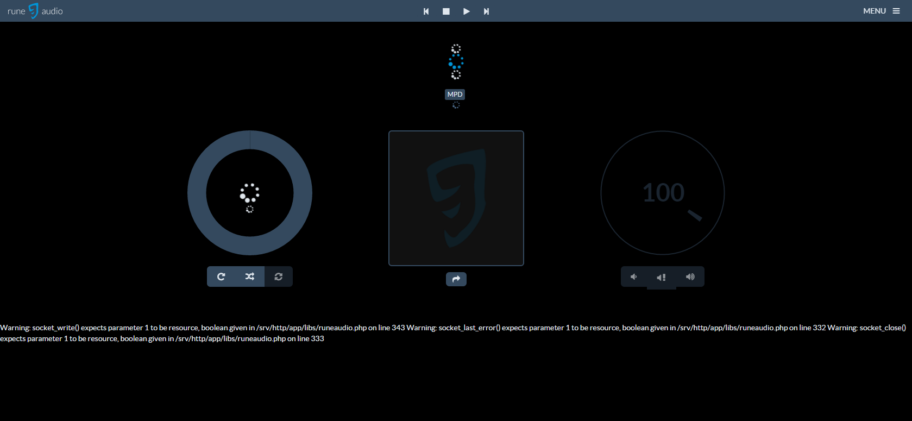Screen dimensions: 912x421
Task: Skip to the previous track
Action: pyautogui.click(x=426, y=11)
